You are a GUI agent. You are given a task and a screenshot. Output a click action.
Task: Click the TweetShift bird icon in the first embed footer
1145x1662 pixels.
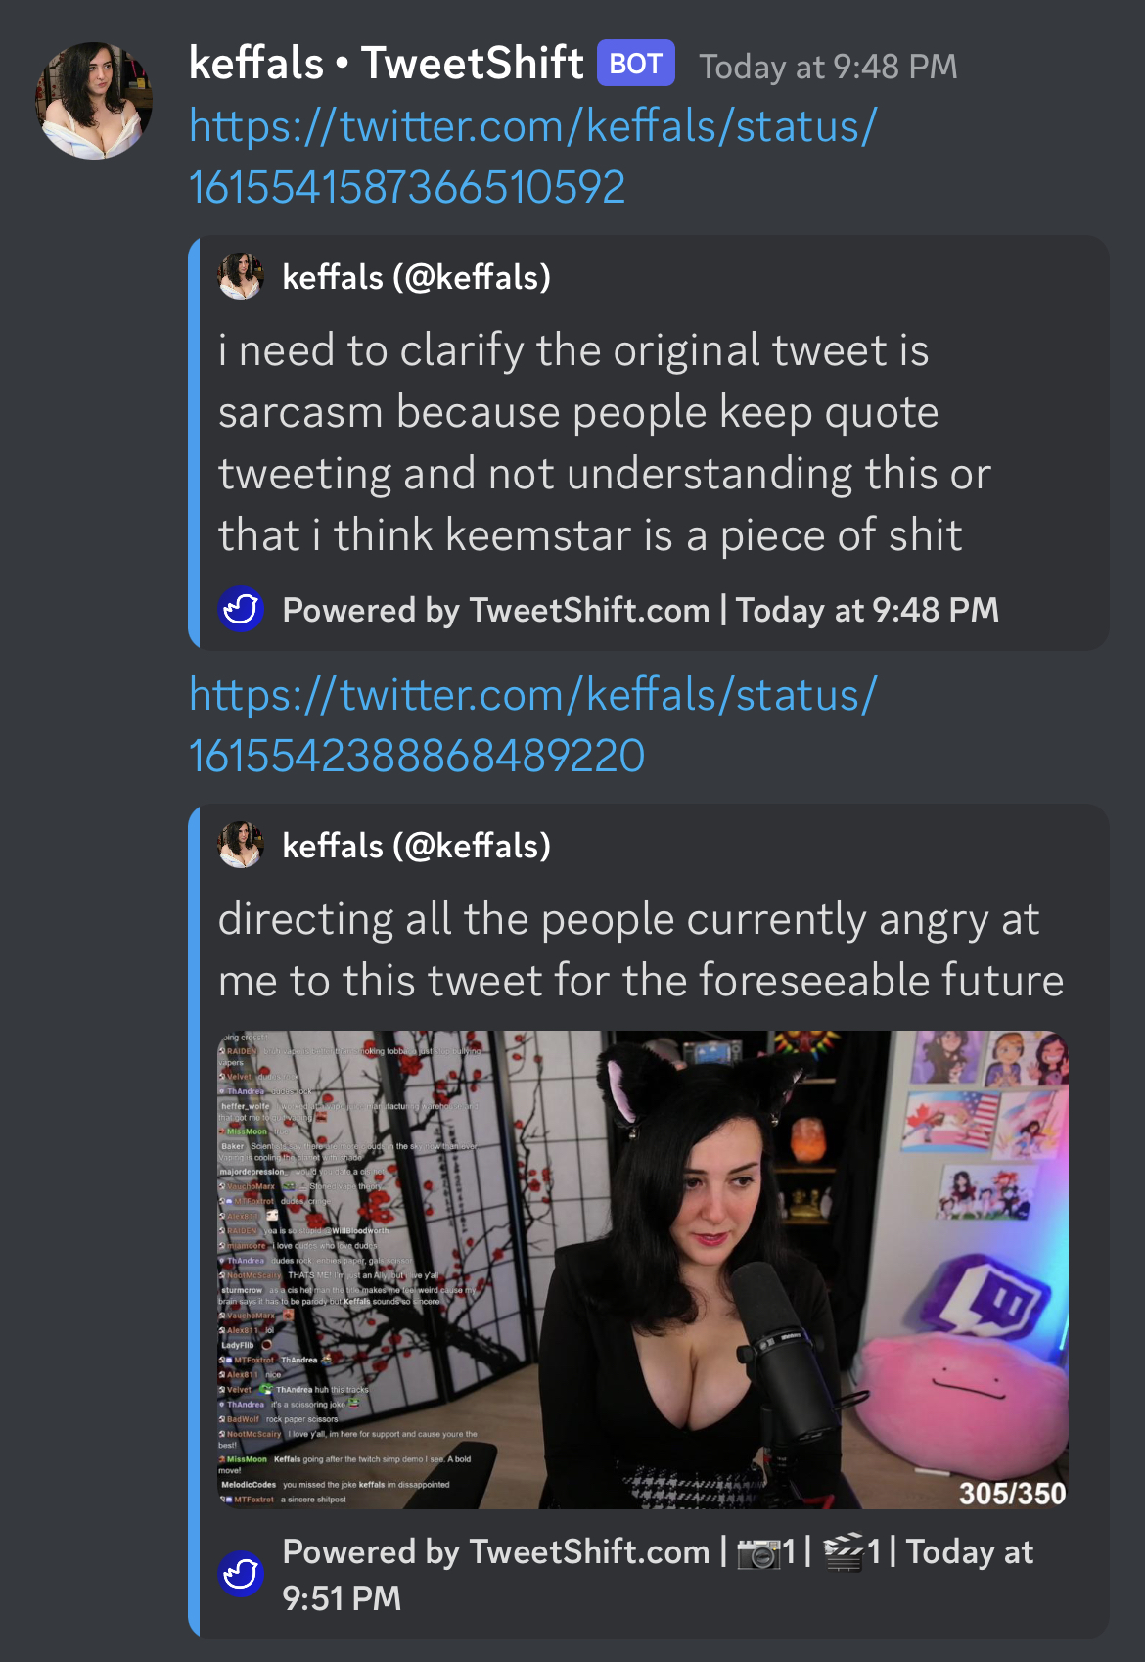[241, 609]
